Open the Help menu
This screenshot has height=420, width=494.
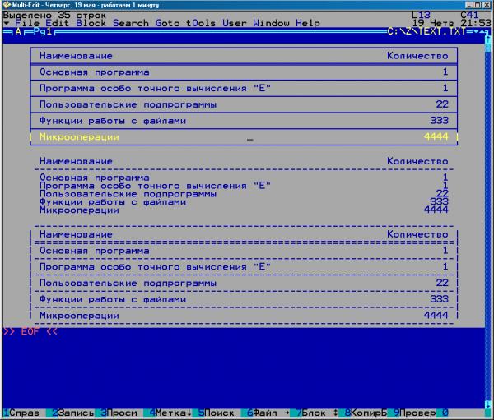click(x=308, y=23)
